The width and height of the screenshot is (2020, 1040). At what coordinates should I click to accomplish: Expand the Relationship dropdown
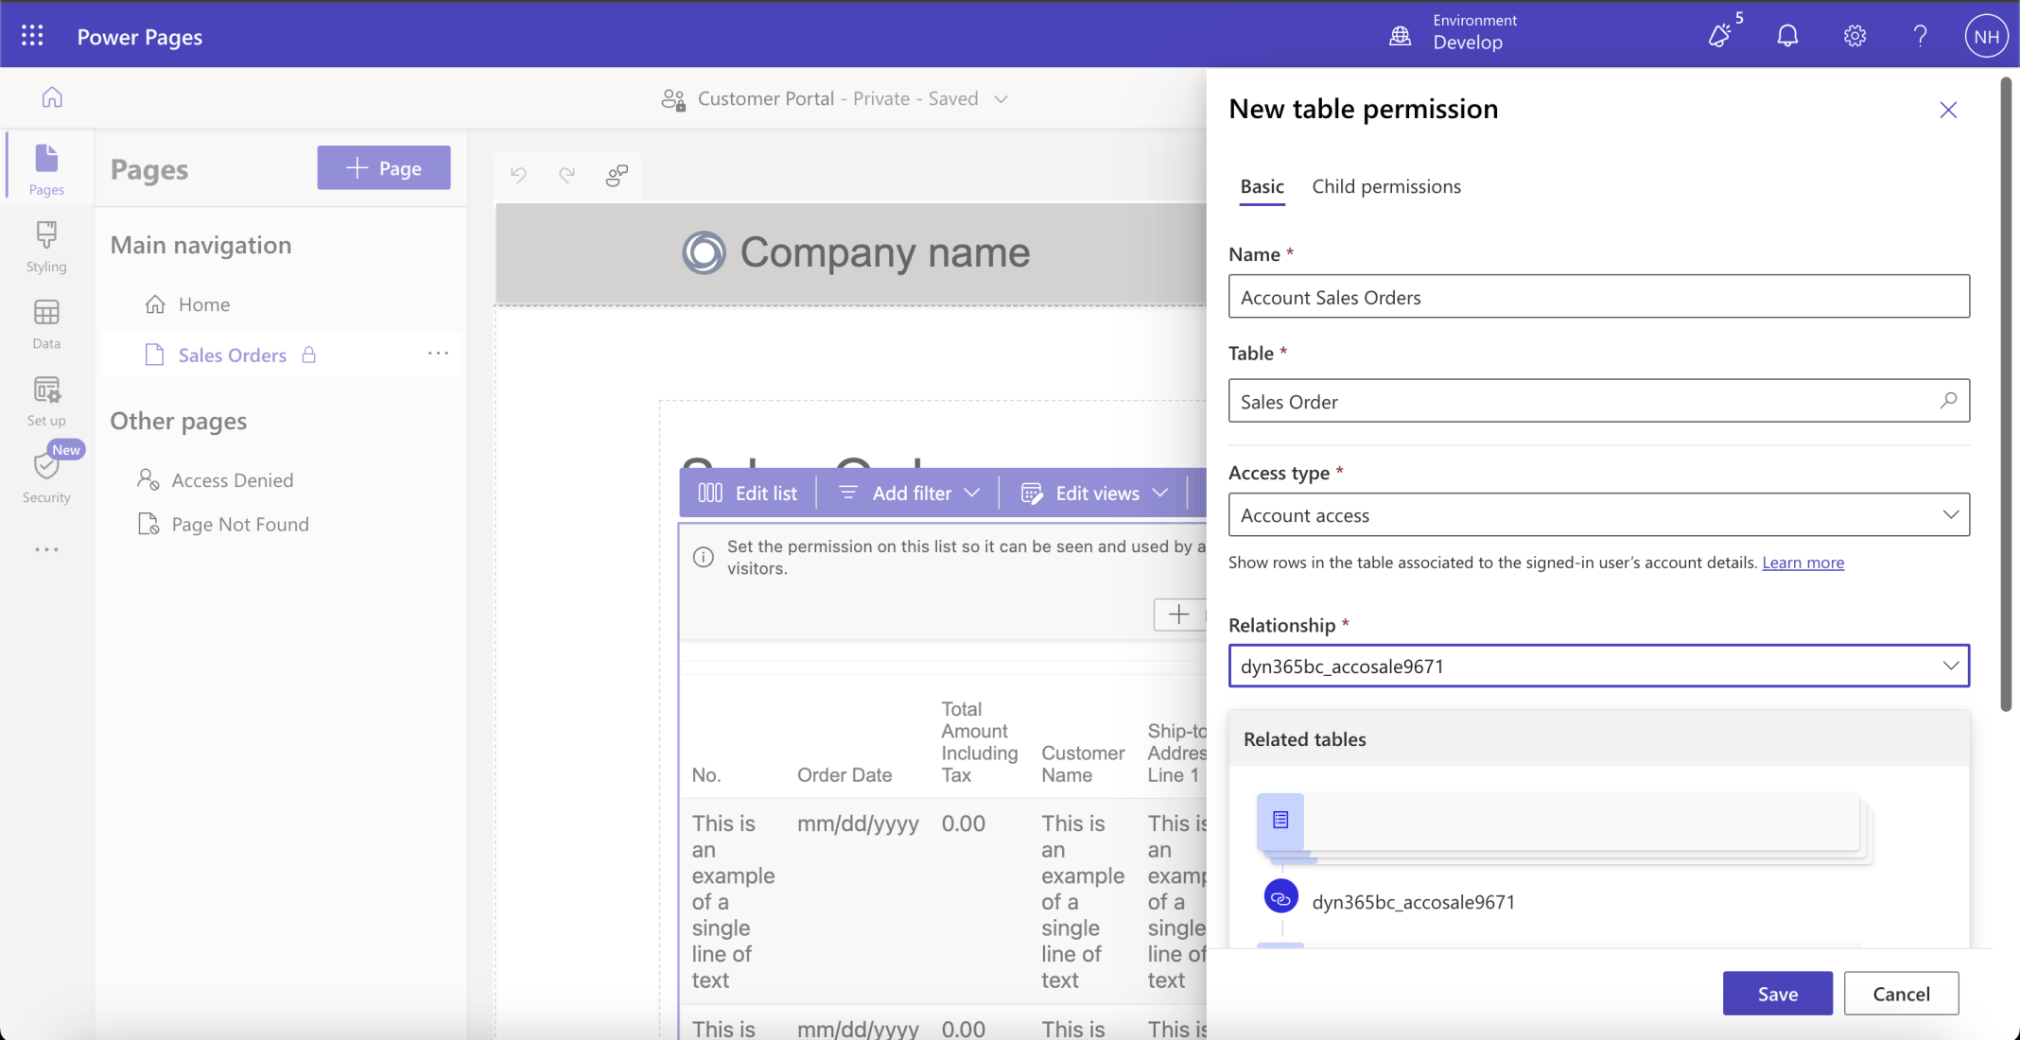1598,666
